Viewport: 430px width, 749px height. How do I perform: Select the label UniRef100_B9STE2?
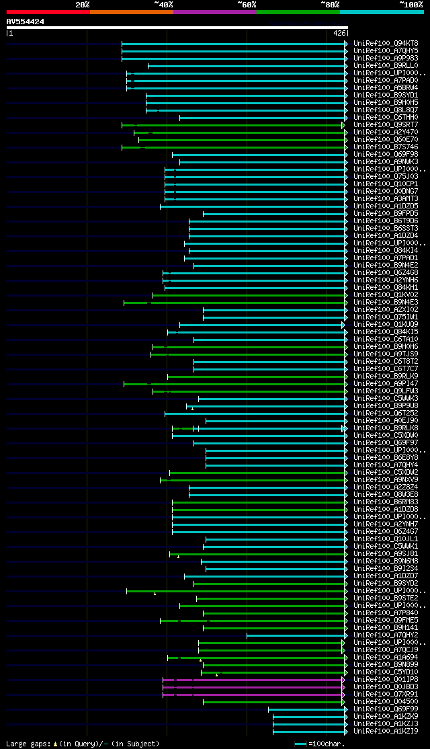(386, 598)
